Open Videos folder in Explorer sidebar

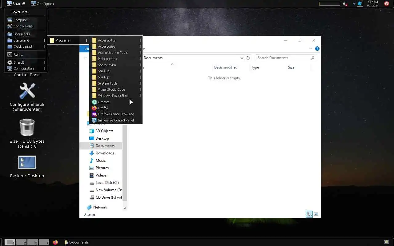[x=101, y=175]
